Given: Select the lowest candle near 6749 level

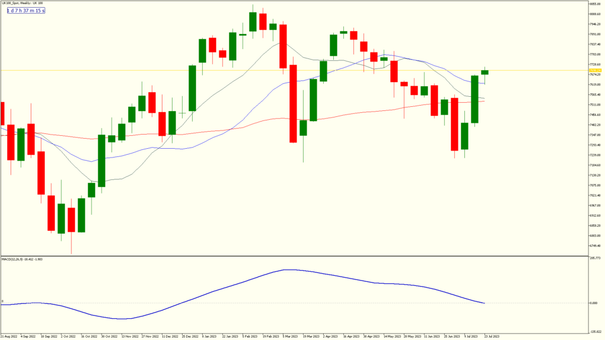Looking at the screenshot, I should pyautogui.click(x=71, y=219).
